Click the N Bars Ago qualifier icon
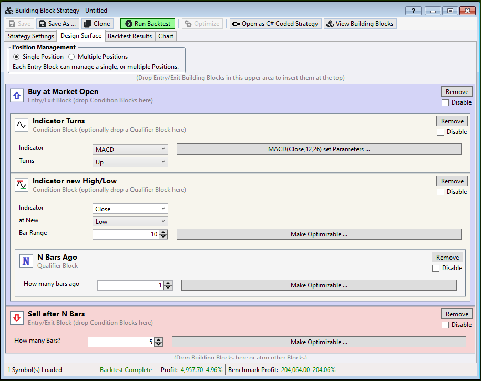 pos(26,261)
